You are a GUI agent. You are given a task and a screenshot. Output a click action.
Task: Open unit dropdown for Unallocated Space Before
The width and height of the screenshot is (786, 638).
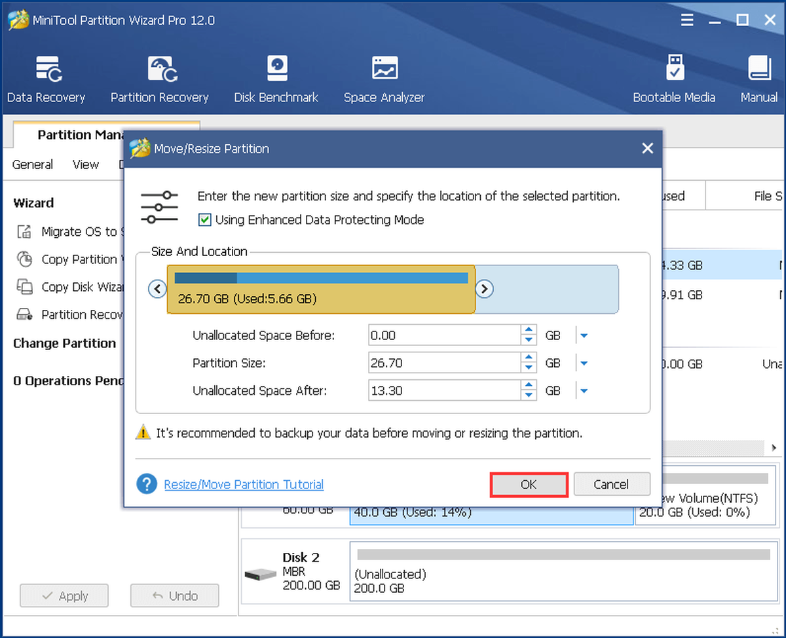coord(584,335)
